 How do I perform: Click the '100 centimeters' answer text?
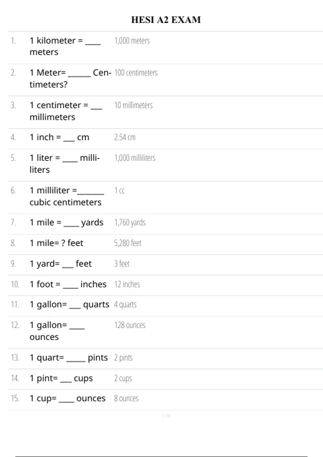[x=136, y=73]
